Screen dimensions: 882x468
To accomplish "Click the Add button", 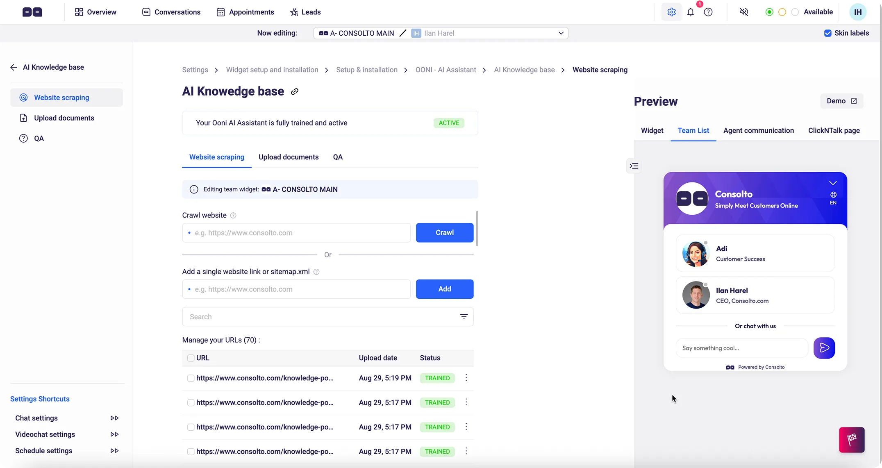I will (x=444, y=289).
